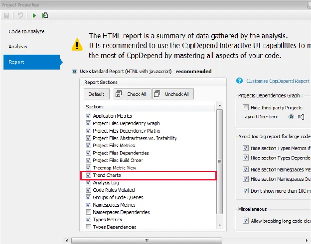Click the Groups of Code Queries label
The width and height of the screenshot is (311, 244).
tap(118, 197)
